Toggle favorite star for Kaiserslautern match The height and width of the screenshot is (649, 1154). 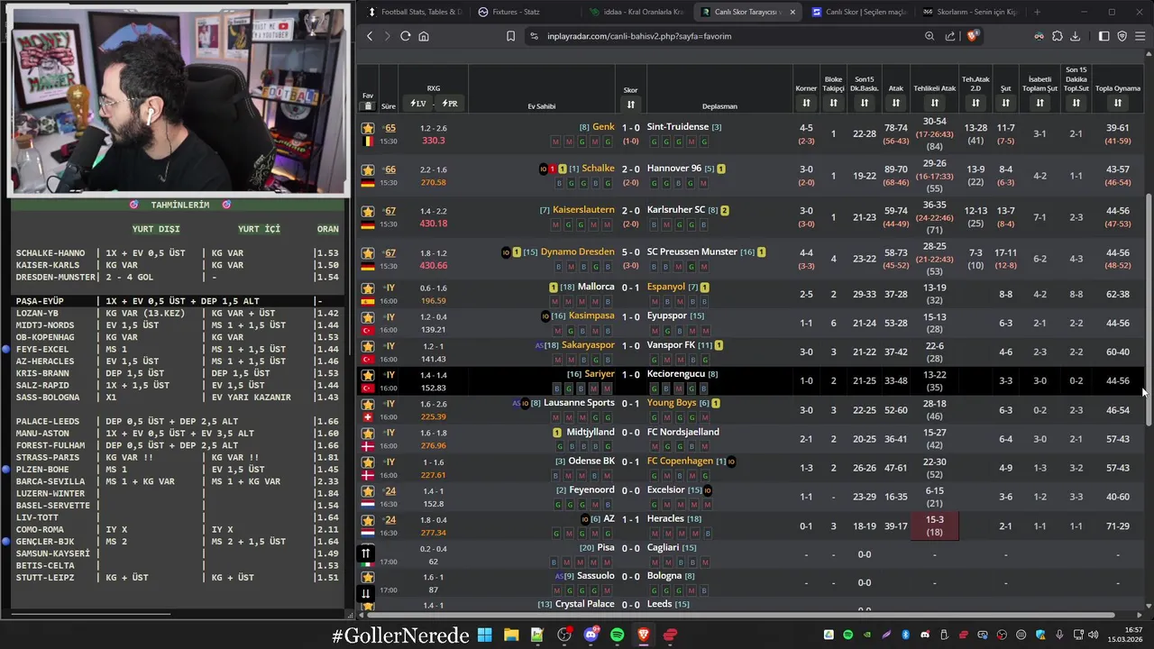click(x=368, y=211)
